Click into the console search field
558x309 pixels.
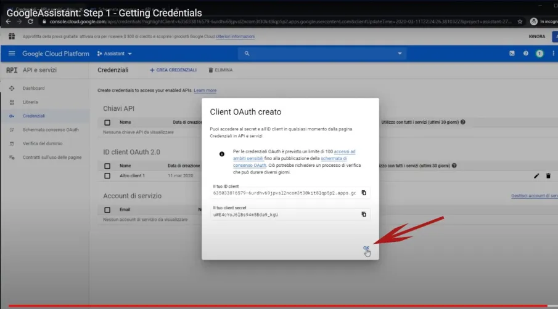[x=322, y=54]
